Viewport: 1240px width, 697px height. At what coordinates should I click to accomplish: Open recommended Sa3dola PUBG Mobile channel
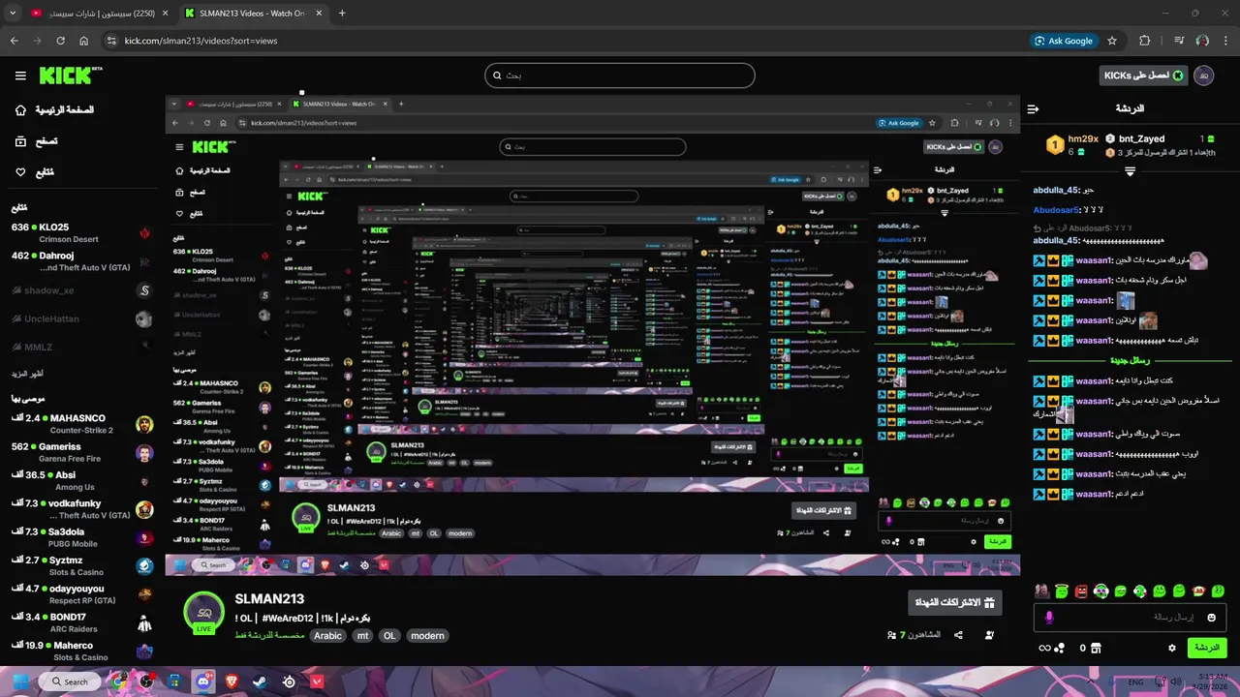tap(81, 537)
